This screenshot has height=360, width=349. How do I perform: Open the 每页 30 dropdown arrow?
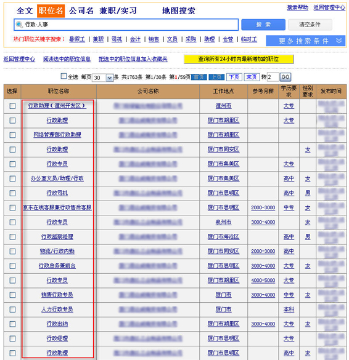point(110,78)
